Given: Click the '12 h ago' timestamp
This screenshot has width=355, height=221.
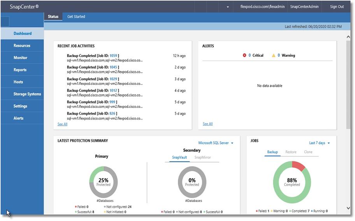Looking at the screenshot, I should click(179, 56).
